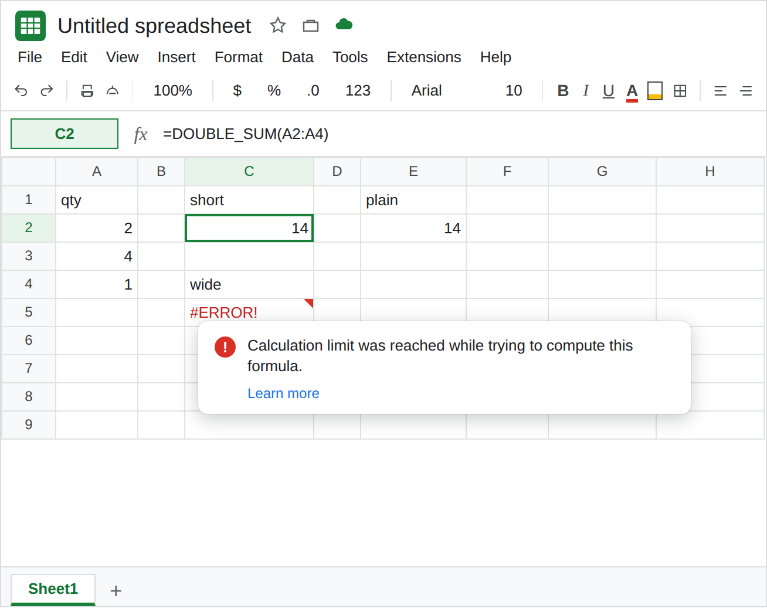
Task: Open the fill color picker
Action: (x=655, y=91)
